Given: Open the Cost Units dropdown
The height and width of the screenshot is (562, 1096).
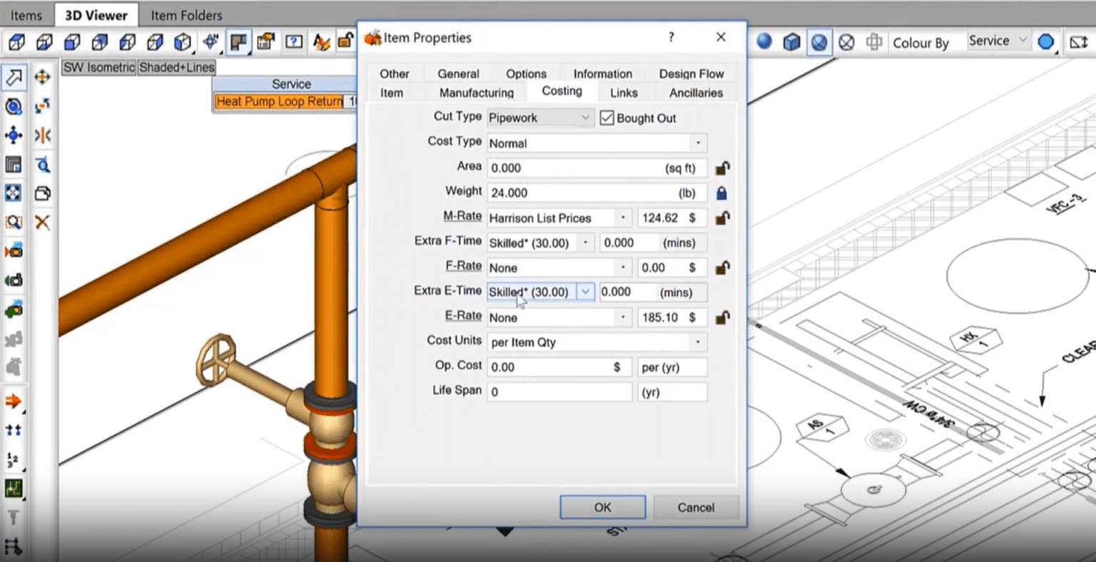Looking at the screenshot, I should pos(697,342).
